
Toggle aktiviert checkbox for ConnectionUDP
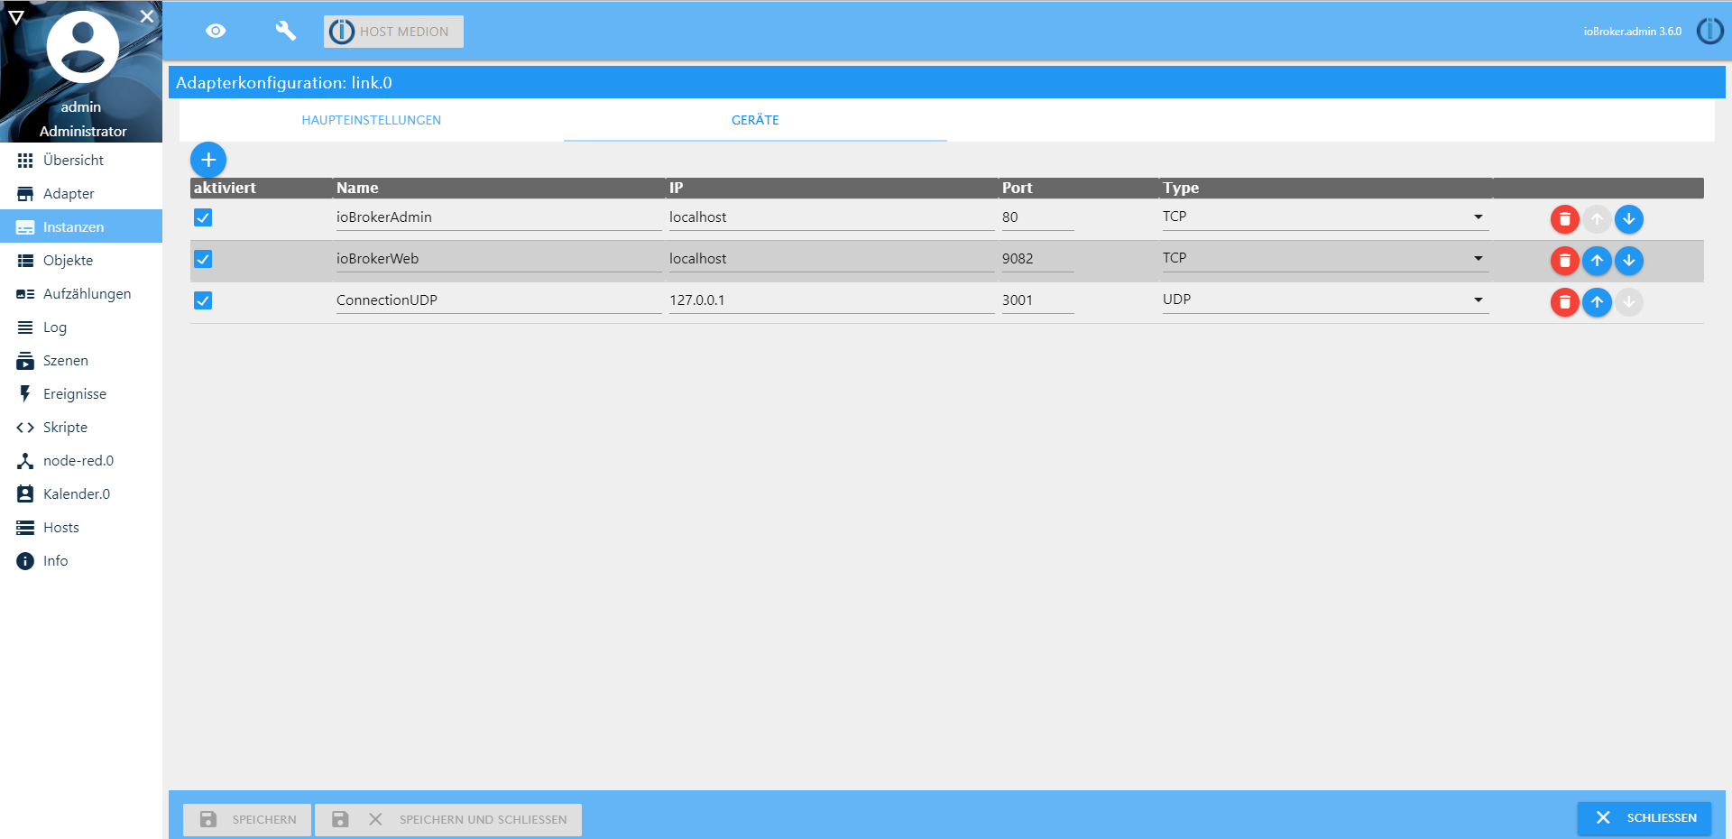203,300
